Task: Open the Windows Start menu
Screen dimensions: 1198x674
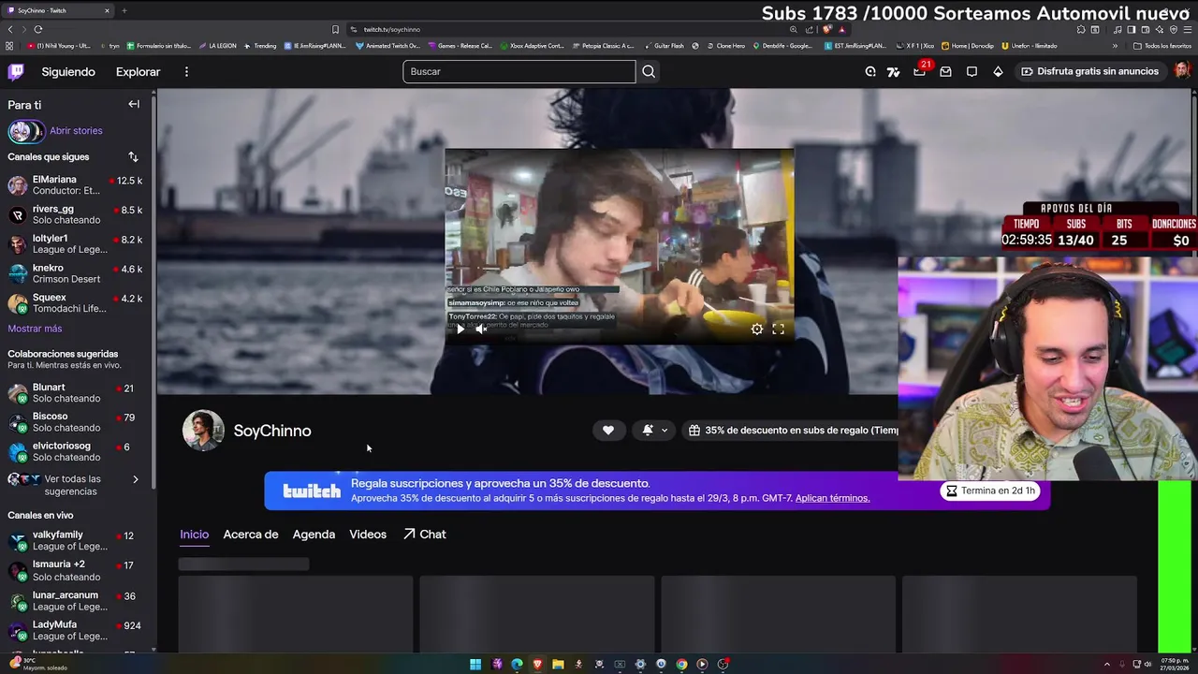Action: 475,664
